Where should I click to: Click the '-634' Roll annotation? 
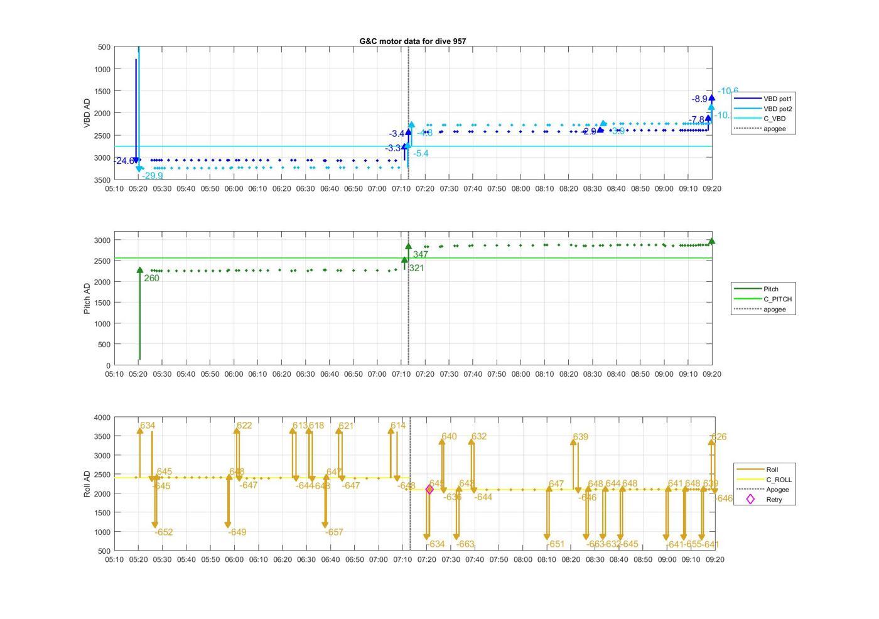[x=435, y=544]
